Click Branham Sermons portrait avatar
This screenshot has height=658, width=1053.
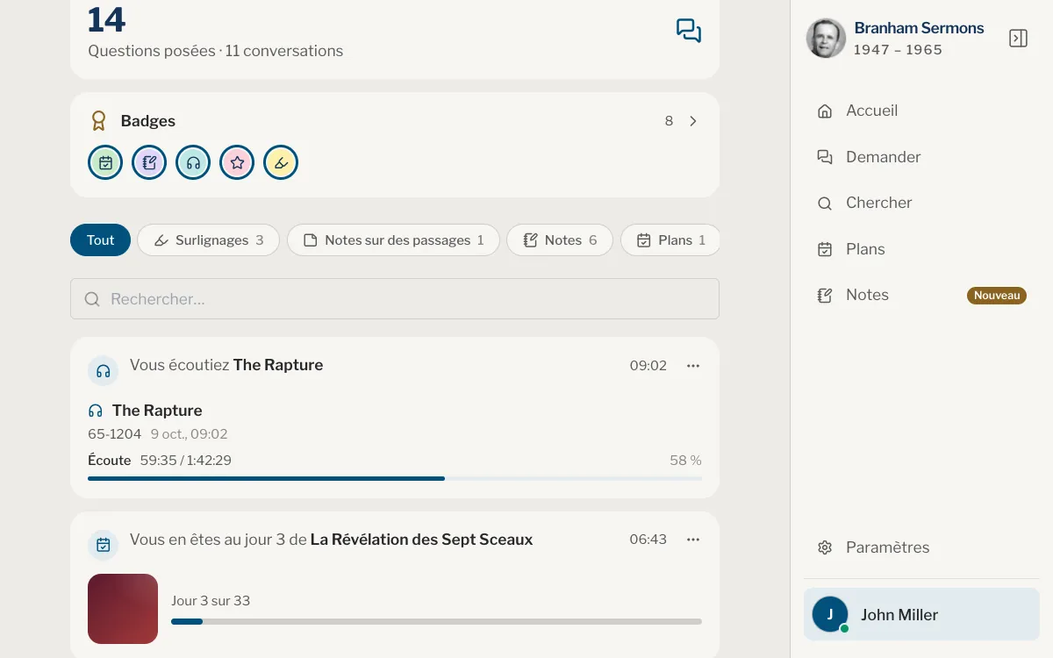826,38
